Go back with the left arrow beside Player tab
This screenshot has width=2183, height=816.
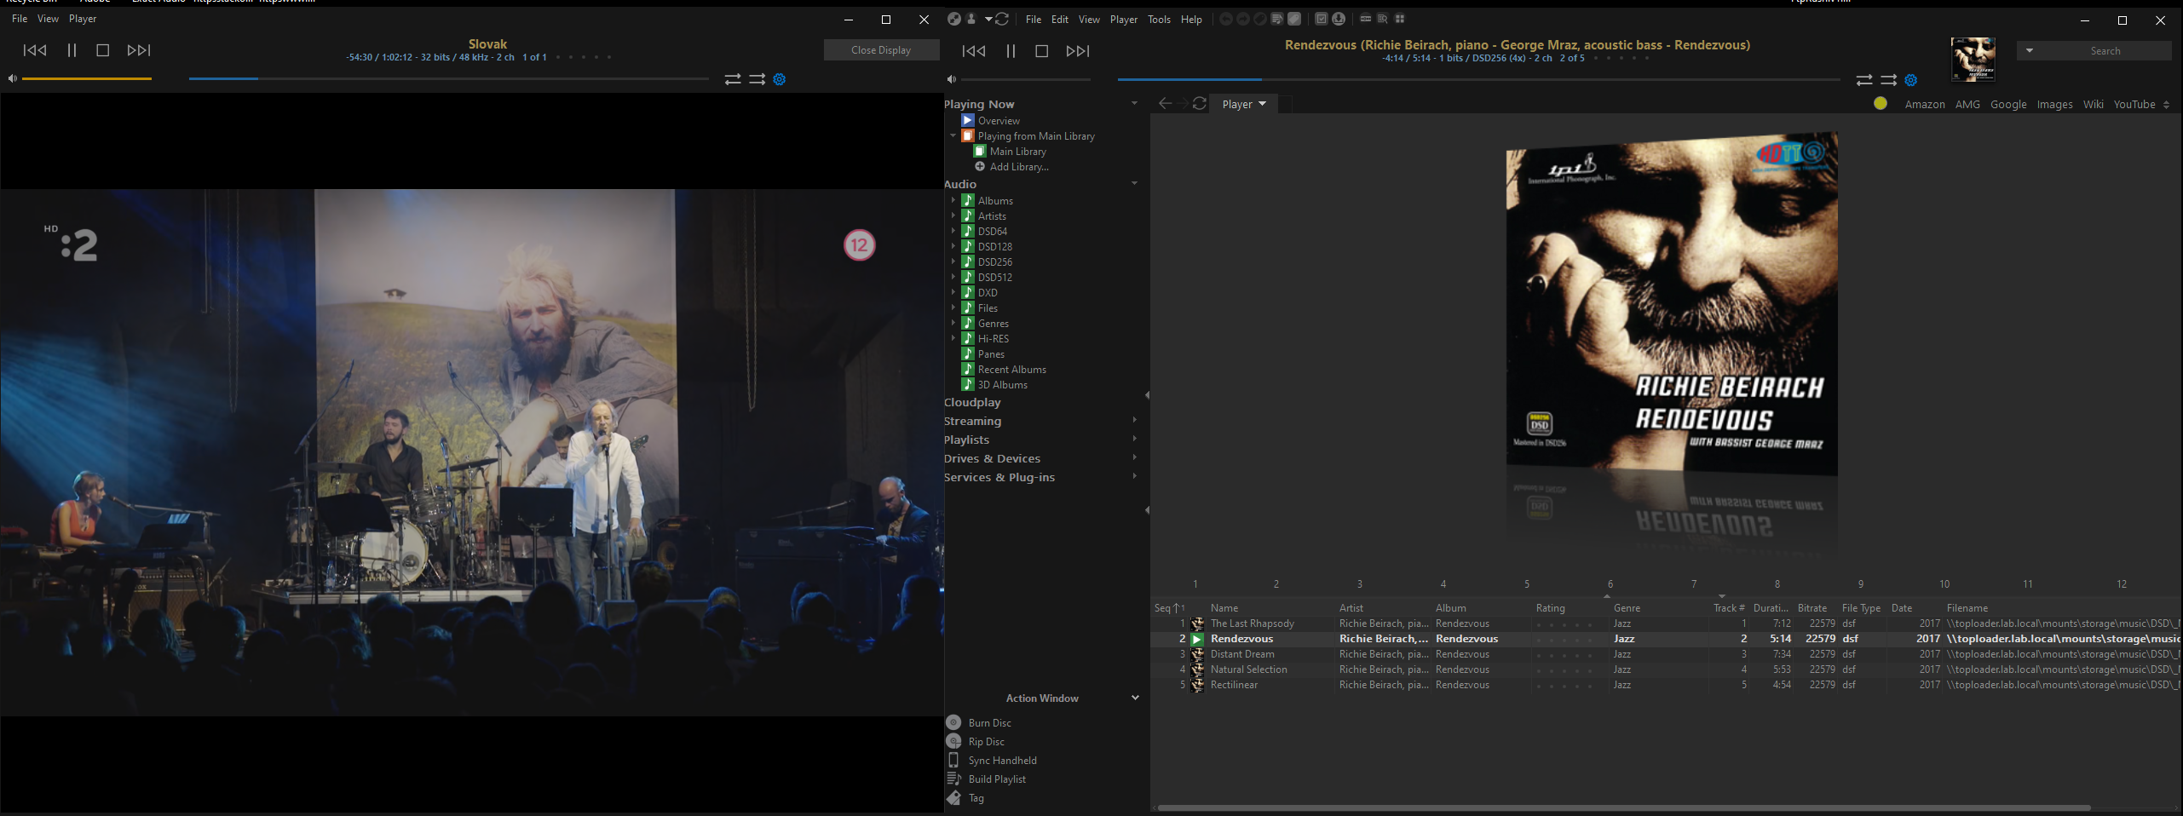coord(1165,103)
